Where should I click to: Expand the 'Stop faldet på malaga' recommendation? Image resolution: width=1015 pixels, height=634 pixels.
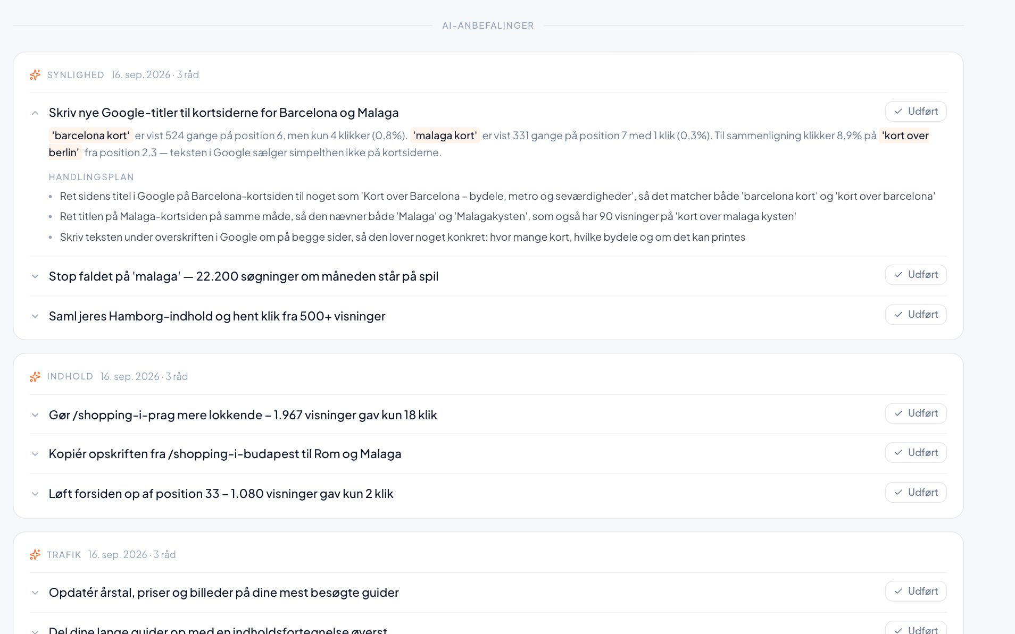click(x=35, y=276)
